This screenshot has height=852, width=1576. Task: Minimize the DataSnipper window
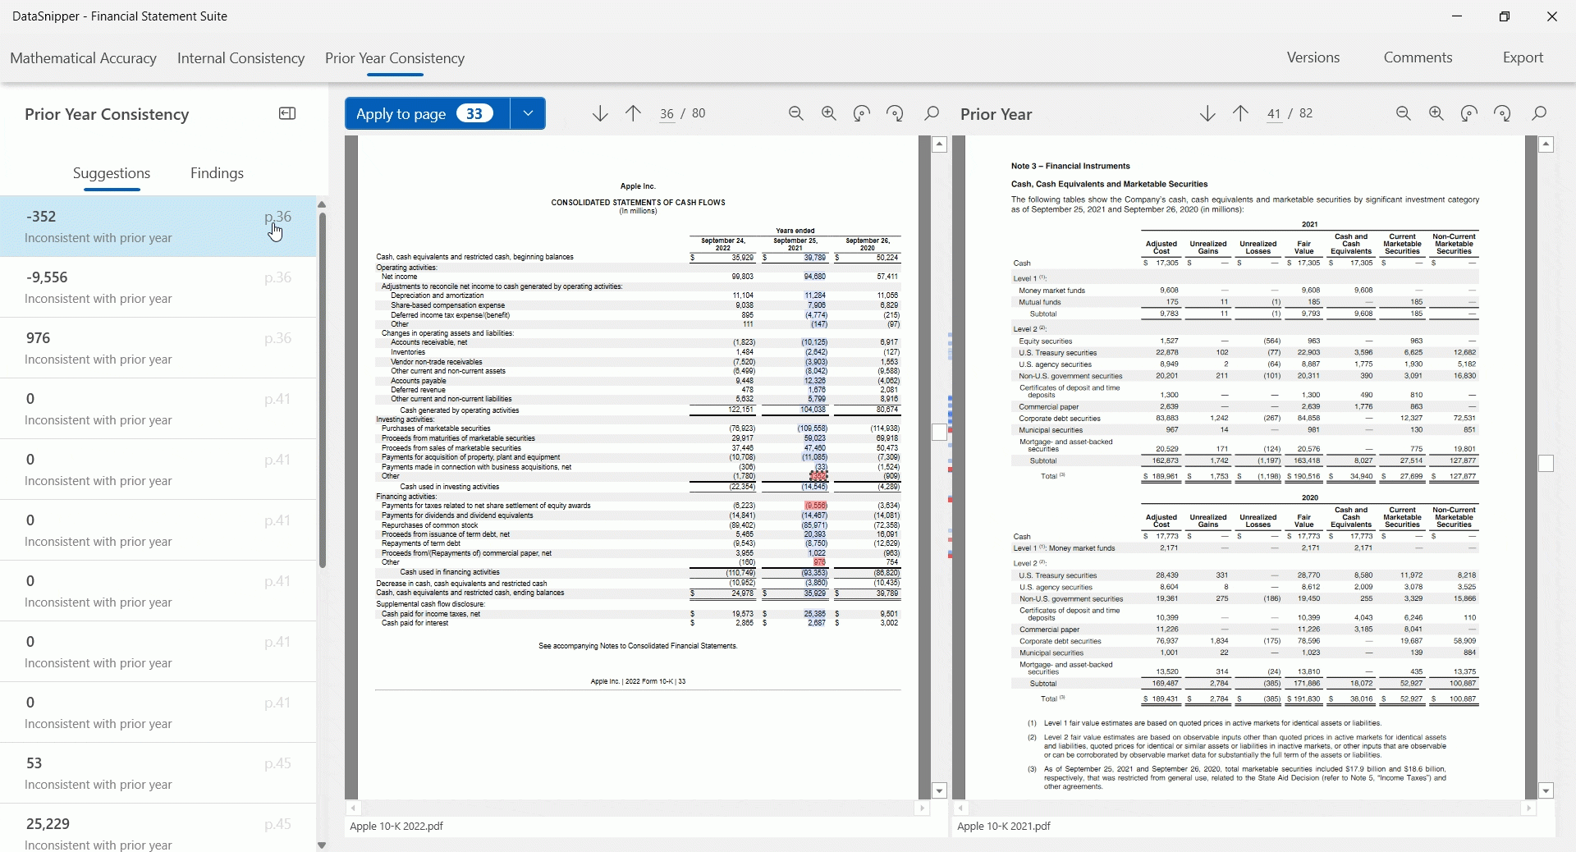[1457, 16]
